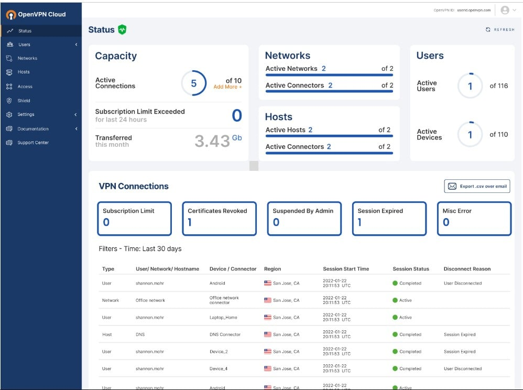
Task: Click the green health shield beside Status
Action: (123, 30)
